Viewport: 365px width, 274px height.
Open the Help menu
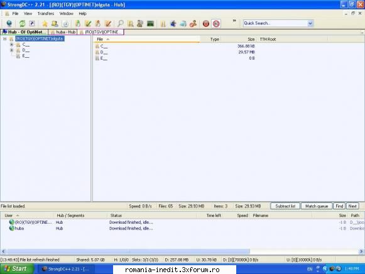click(82, 13)
